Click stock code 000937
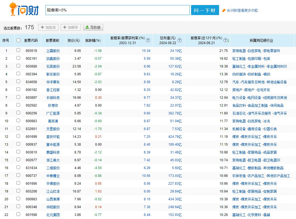This screenshot has width=296, height=219. [31, 145]
